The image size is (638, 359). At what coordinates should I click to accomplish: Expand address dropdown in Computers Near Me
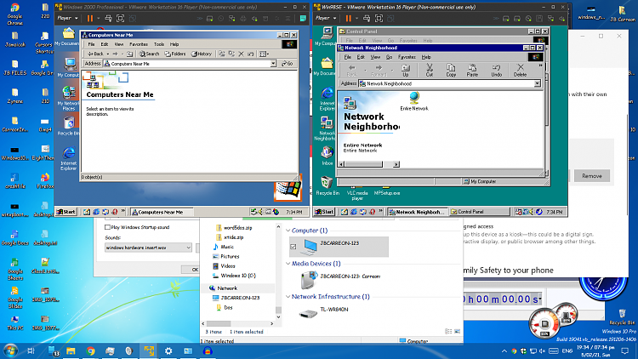click(x=273, y=64)
